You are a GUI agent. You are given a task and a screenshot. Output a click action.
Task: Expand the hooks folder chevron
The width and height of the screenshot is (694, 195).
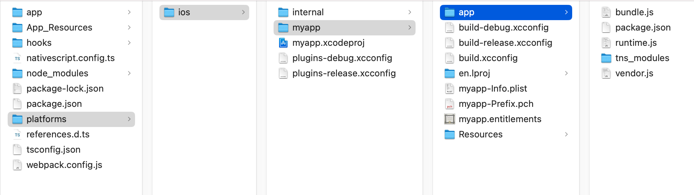129,43
